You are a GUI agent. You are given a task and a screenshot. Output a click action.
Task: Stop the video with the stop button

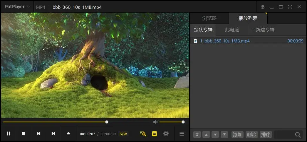tap(24, 134)
